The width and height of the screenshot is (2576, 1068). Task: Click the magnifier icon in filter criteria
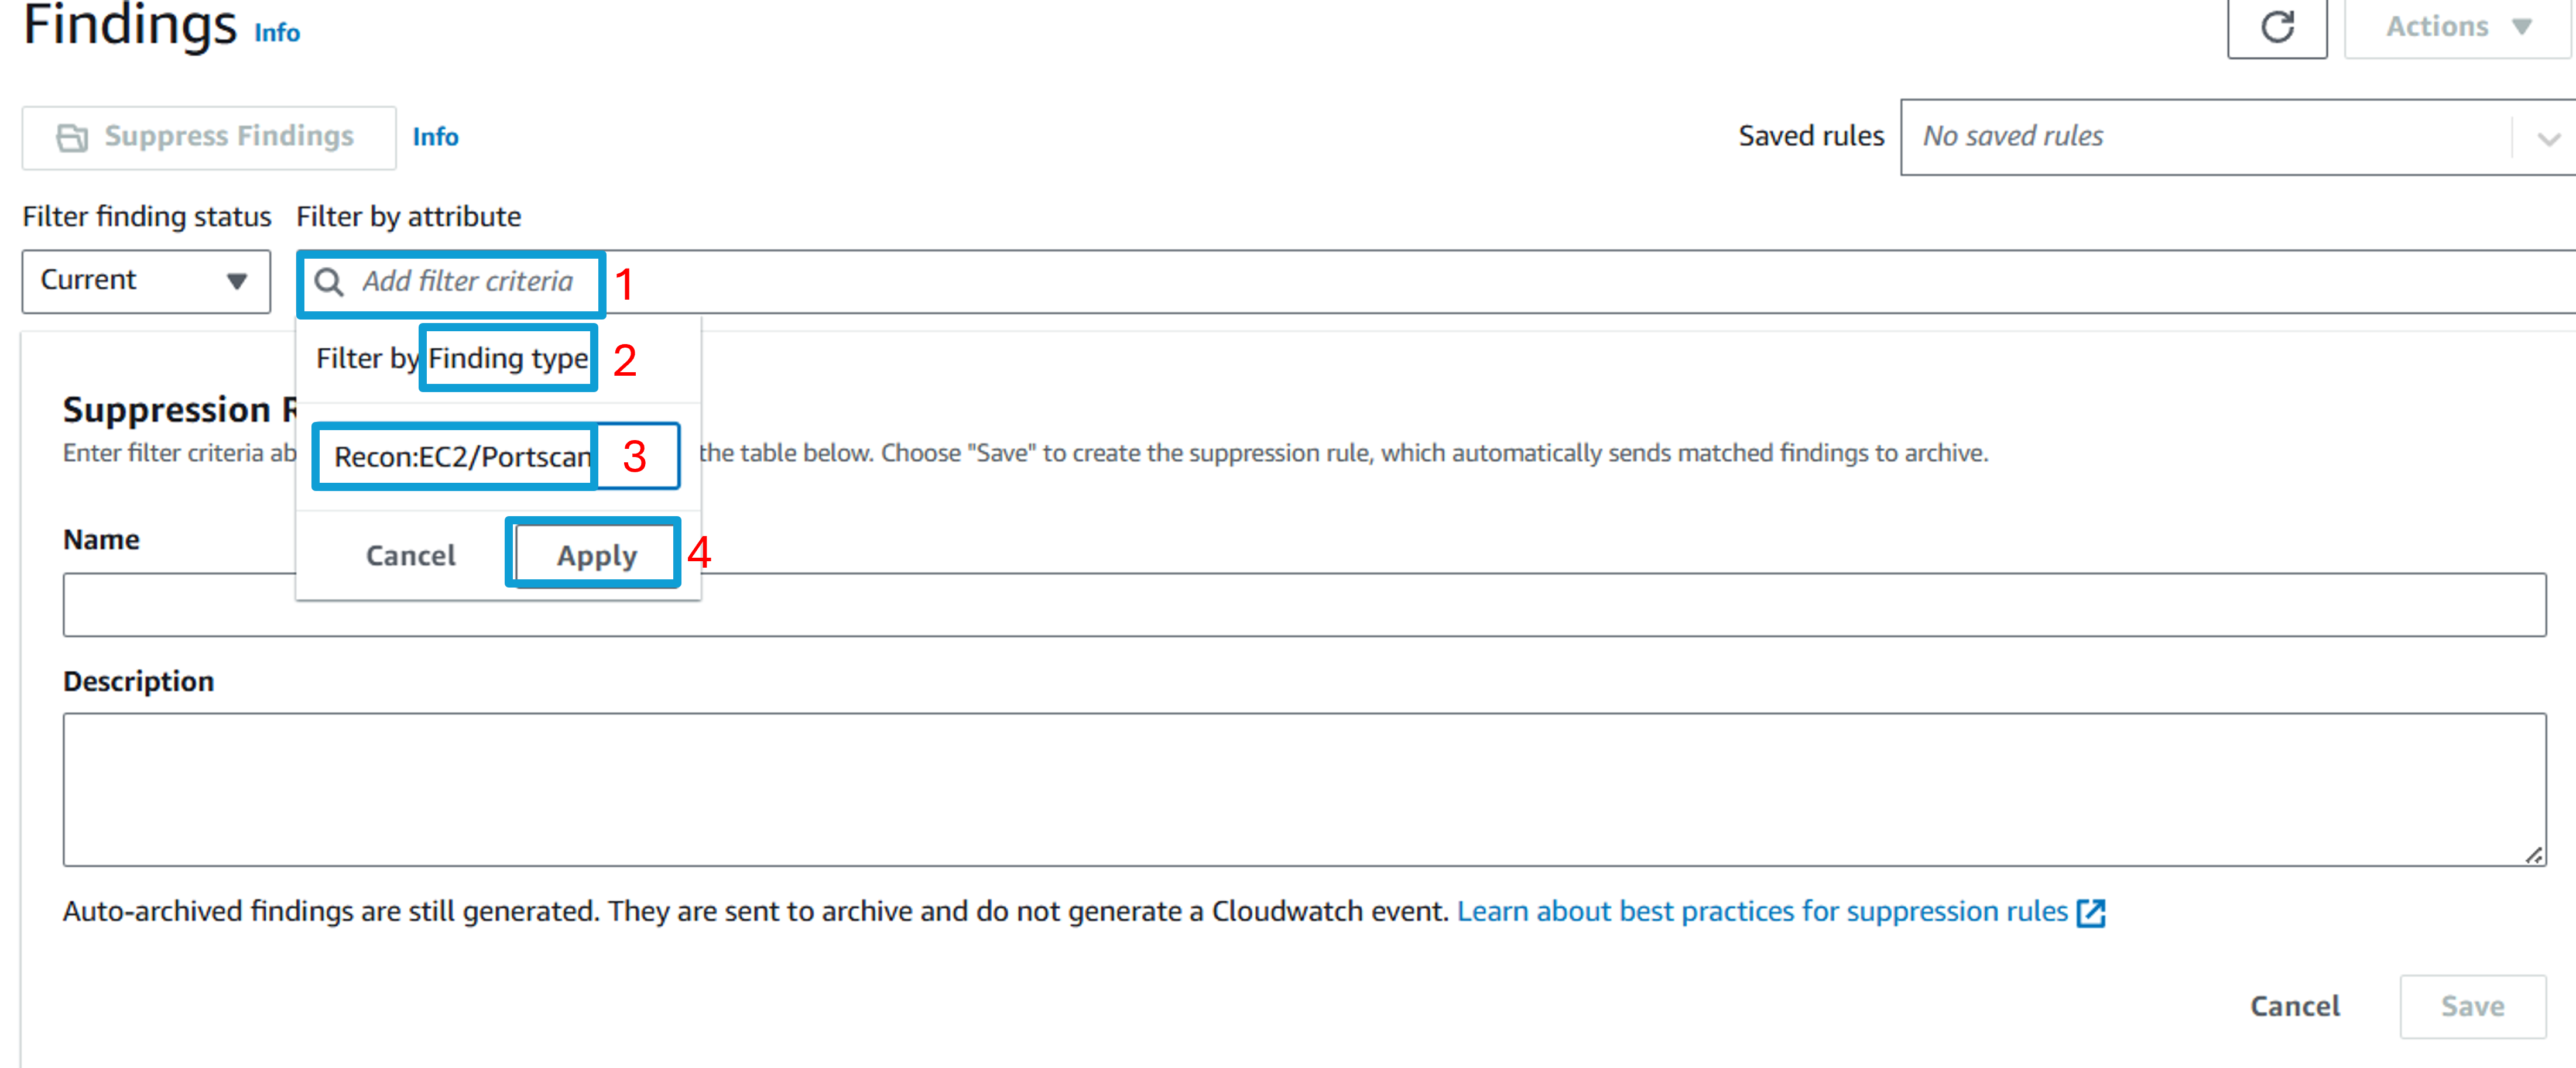[x=329, y=282]
